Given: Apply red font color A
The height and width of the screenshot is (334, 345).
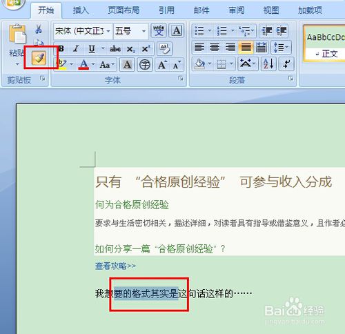Looking at the screenshot, I should 83,64.
